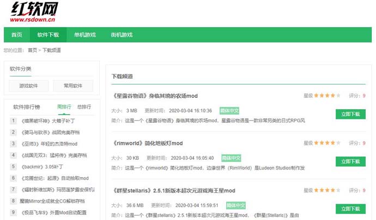This screenshot has width=376, height=220.
Task: Click 立即下载 for the 星露谷物语 mod
Action: [350, 114]
